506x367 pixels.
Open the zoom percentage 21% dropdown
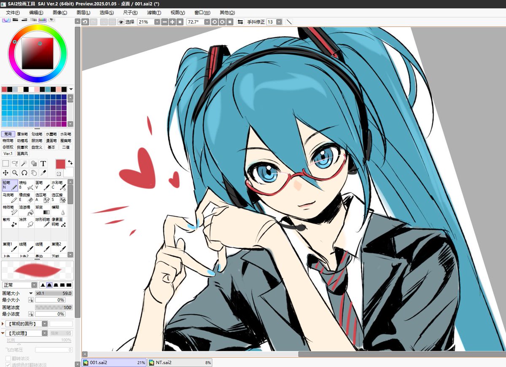coord(157,22)
